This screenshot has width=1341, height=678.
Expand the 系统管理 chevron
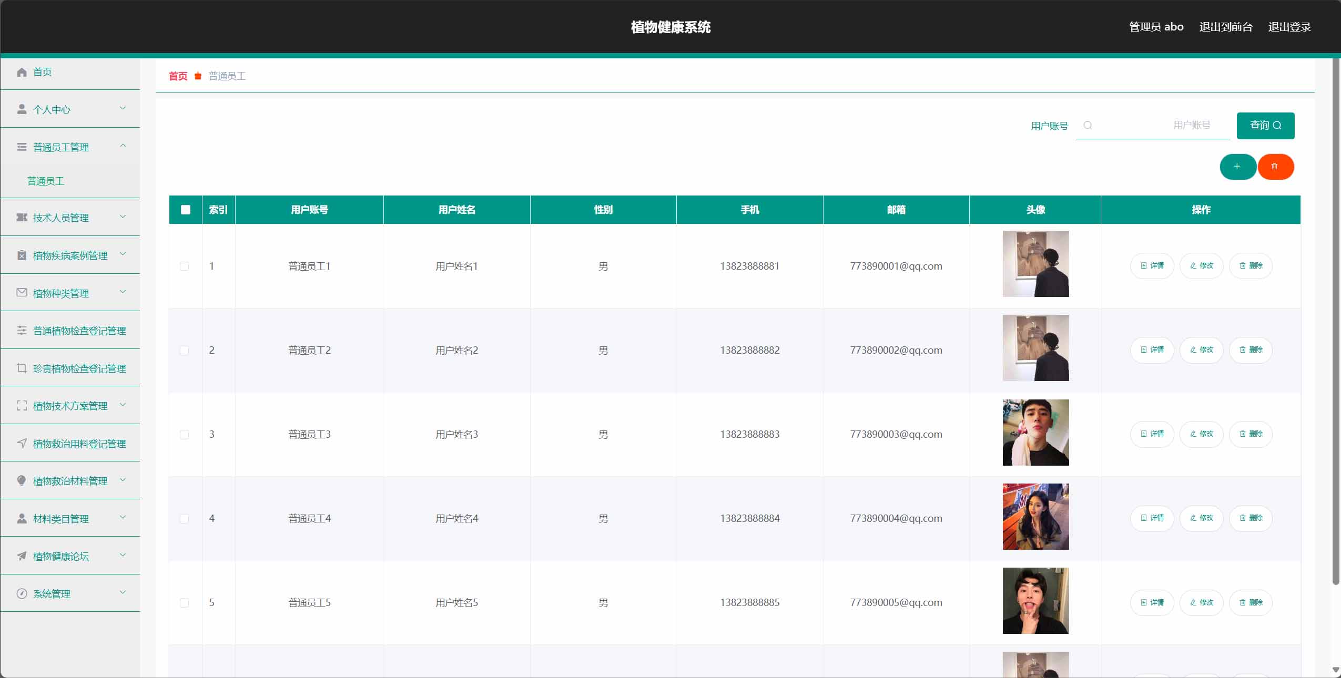(123, 592)
